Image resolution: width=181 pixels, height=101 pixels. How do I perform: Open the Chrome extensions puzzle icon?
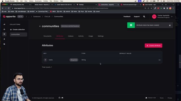pos(164,8)
